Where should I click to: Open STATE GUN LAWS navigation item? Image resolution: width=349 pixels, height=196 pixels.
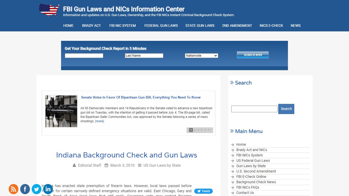point(200,26)
